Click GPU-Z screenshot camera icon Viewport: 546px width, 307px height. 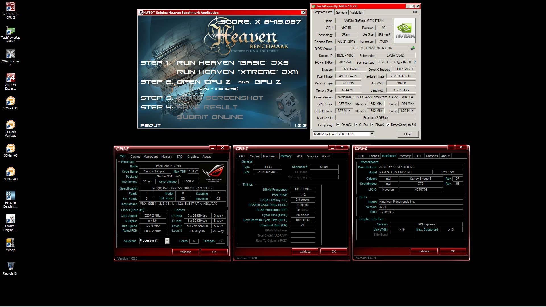[x=415, y=12]
